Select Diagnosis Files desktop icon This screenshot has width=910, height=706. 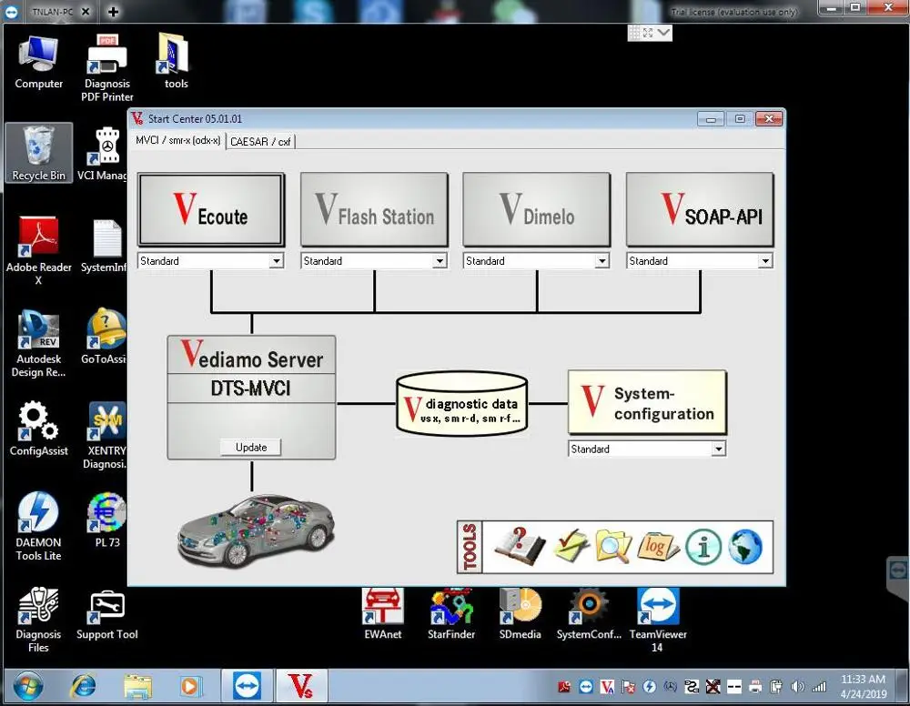[x=38, y=620]
